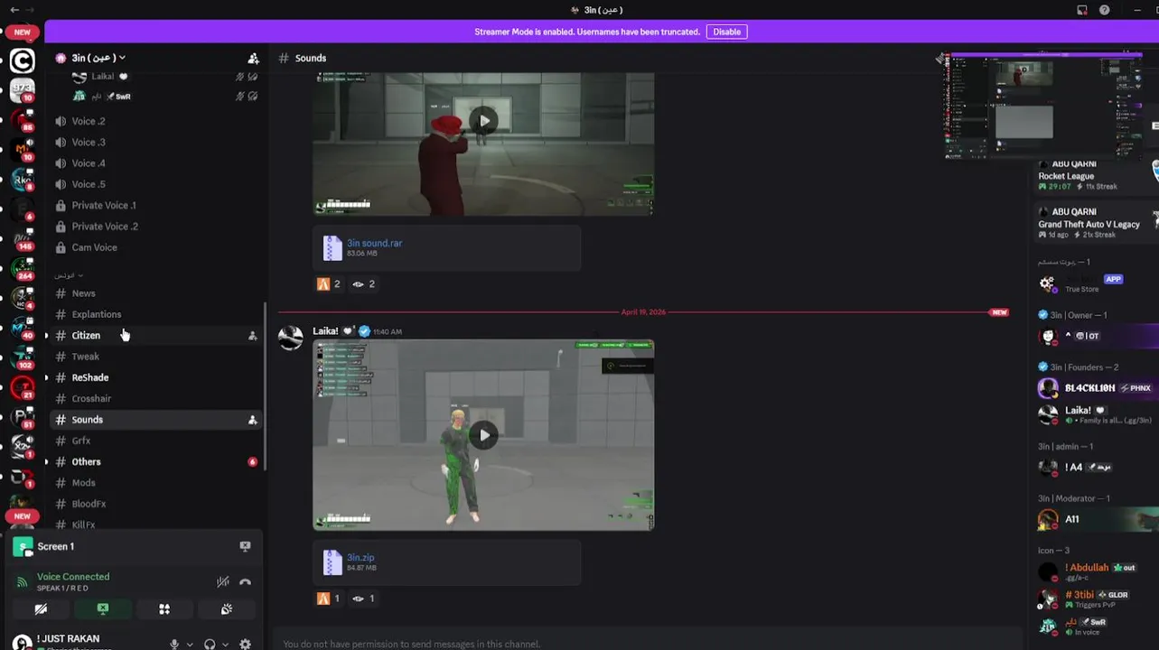
Task: Open Laika! message avatar profile
Action: click(x=291, y=339)
